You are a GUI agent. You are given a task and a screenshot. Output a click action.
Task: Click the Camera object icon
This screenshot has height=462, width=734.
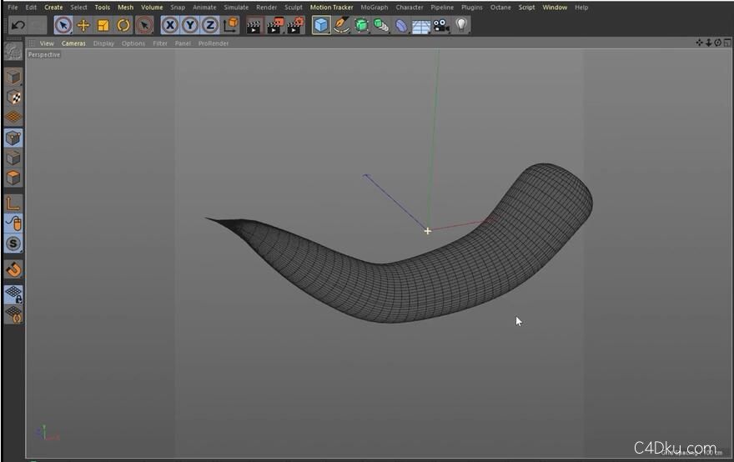440,25
